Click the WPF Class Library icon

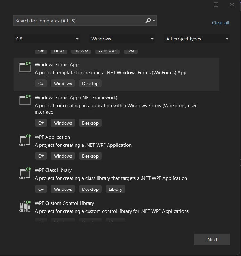pyautogui.click(x=25, y=173)
